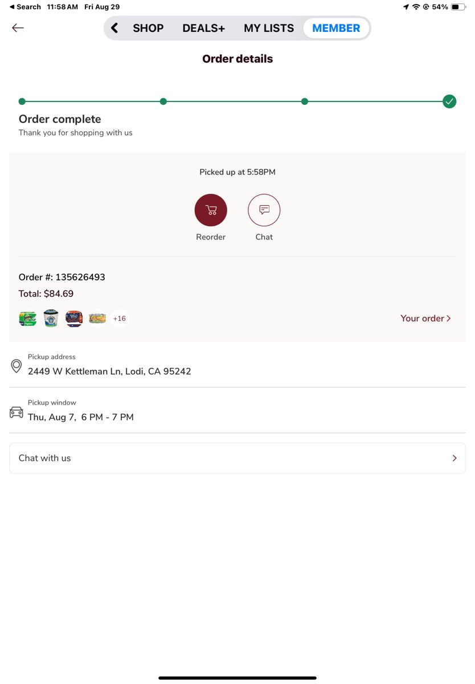Tap the green order complete checkmark
The height and width of the screenshot is (684, 475).
click(449, 101)
